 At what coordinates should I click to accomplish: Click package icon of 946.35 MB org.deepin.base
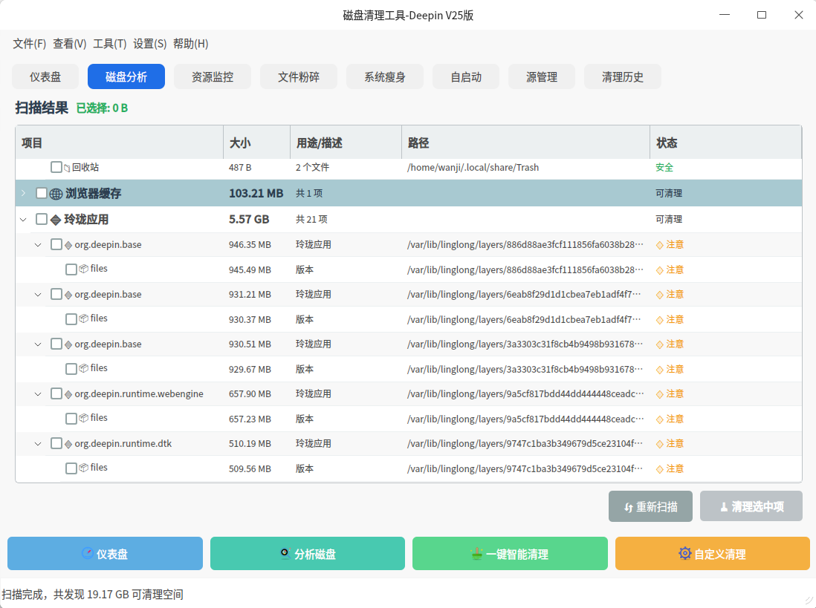tap(68, 245)
